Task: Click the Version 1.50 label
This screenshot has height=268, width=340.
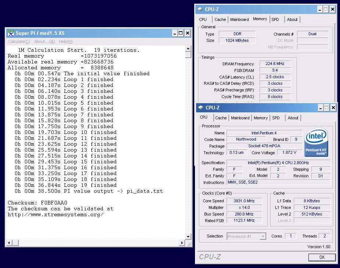Action: click(319, 247)
